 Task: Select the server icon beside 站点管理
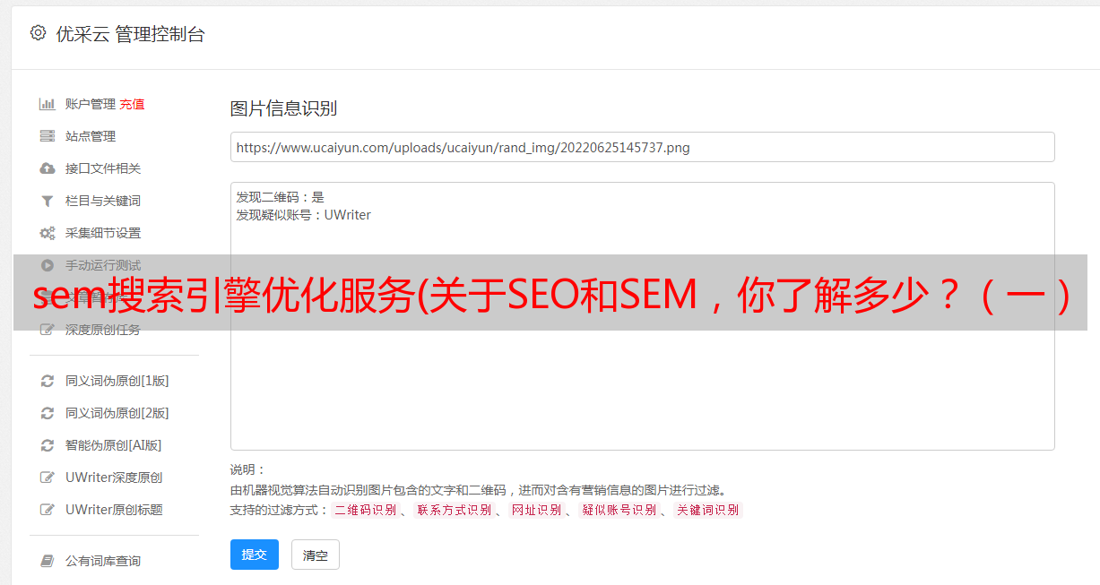[x=48, y=136]
